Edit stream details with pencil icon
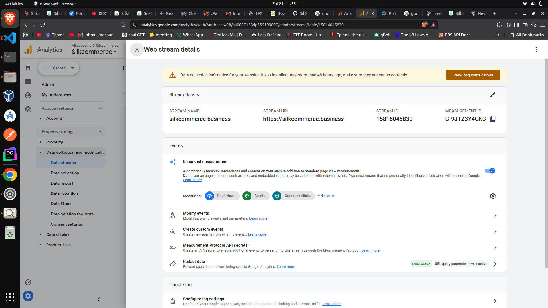Image resolution: width=548 pixels, height=308 pixels. pos(493,95)
